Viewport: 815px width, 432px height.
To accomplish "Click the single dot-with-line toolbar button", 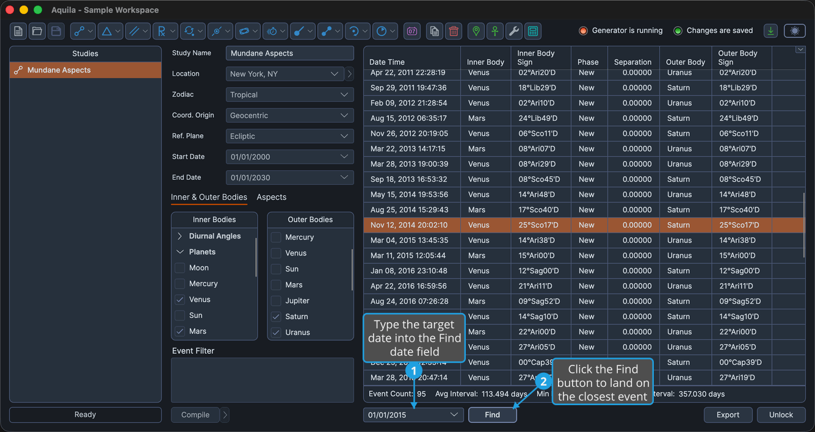I will click(x=303, y=31).
